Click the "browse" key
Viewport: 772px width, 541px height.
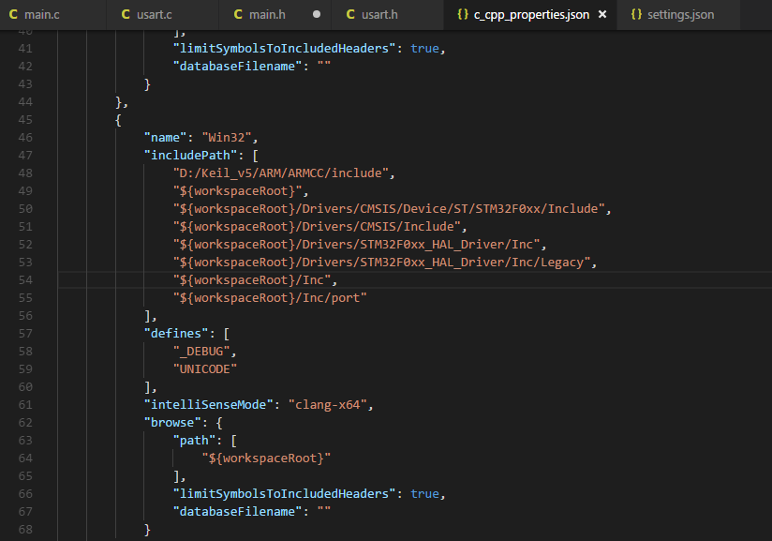point(172,422)
